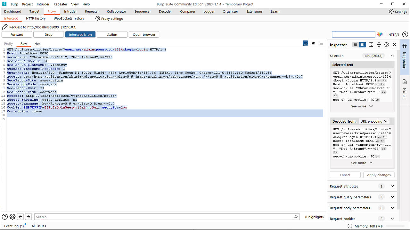
Task: Open the Event log (1) in the status bar
Action: coord(14,226)
